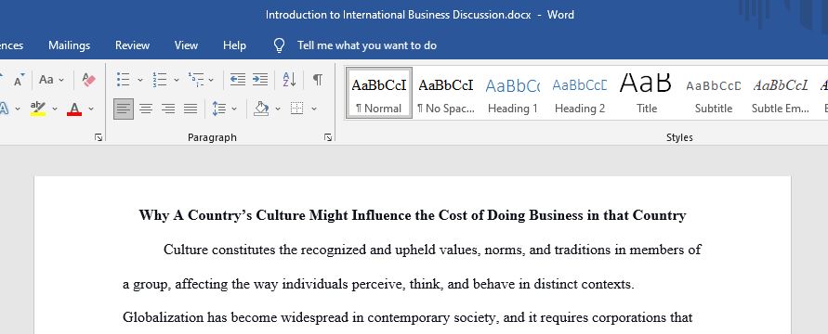
Task: Open the Line Spacing dropdown arrow
Action: [234, 109]
